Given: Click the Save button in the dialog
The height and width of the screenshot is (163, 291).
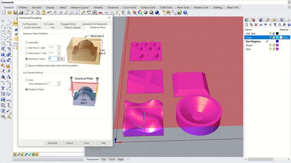Looking at the screenshot, I should pyautogui.click(x=86, y=143).
